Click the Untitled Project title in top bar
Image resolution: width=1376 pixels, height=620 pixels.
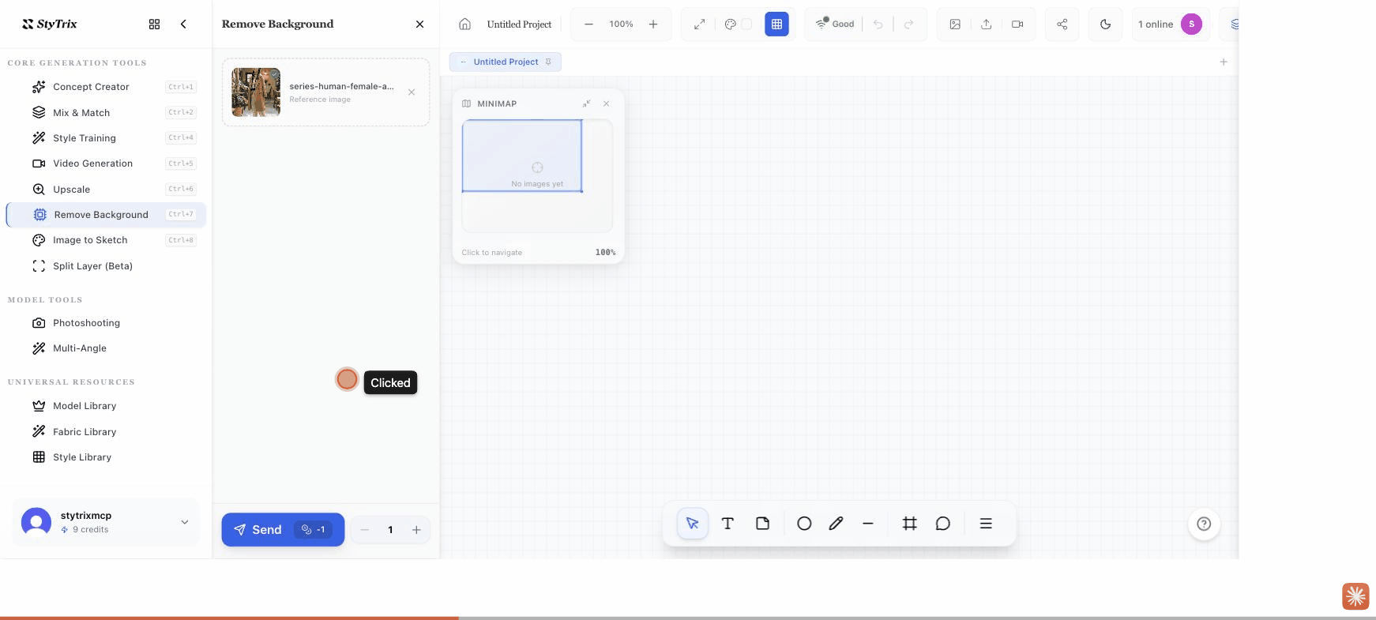519,24
